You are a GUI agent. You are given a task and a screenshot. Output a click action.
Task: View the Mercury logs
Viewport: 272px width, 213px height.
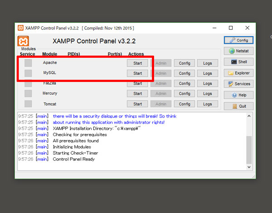pyautogui.click(x=208, y=94)
